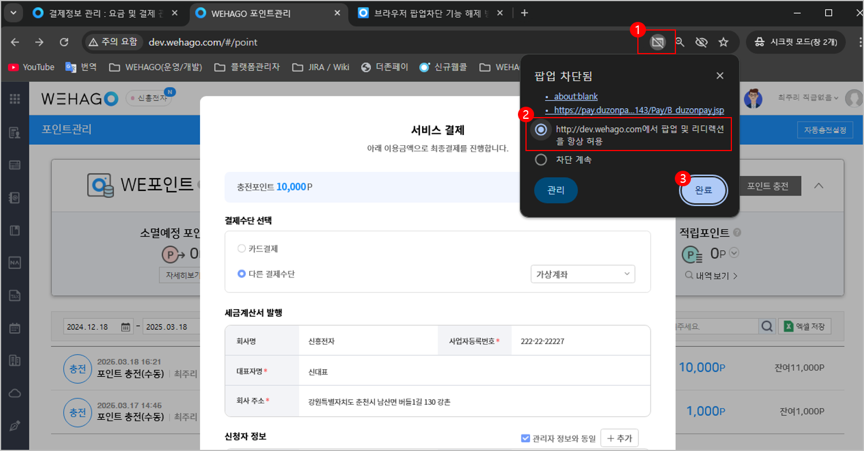This screenshot has width=864, height=451.
Task: Bookmark this page with the star icon
Action: pos(723,42)
